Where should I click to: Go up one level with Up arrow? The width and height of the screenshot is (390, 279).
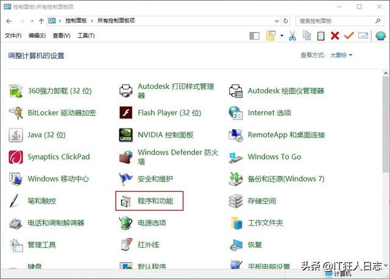coord(41,21)
